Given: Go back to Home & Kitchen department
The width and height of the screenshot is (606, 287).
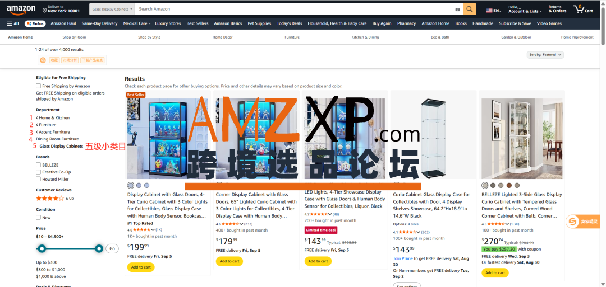Looking at the screenshot, I should [x=53, y=118].
